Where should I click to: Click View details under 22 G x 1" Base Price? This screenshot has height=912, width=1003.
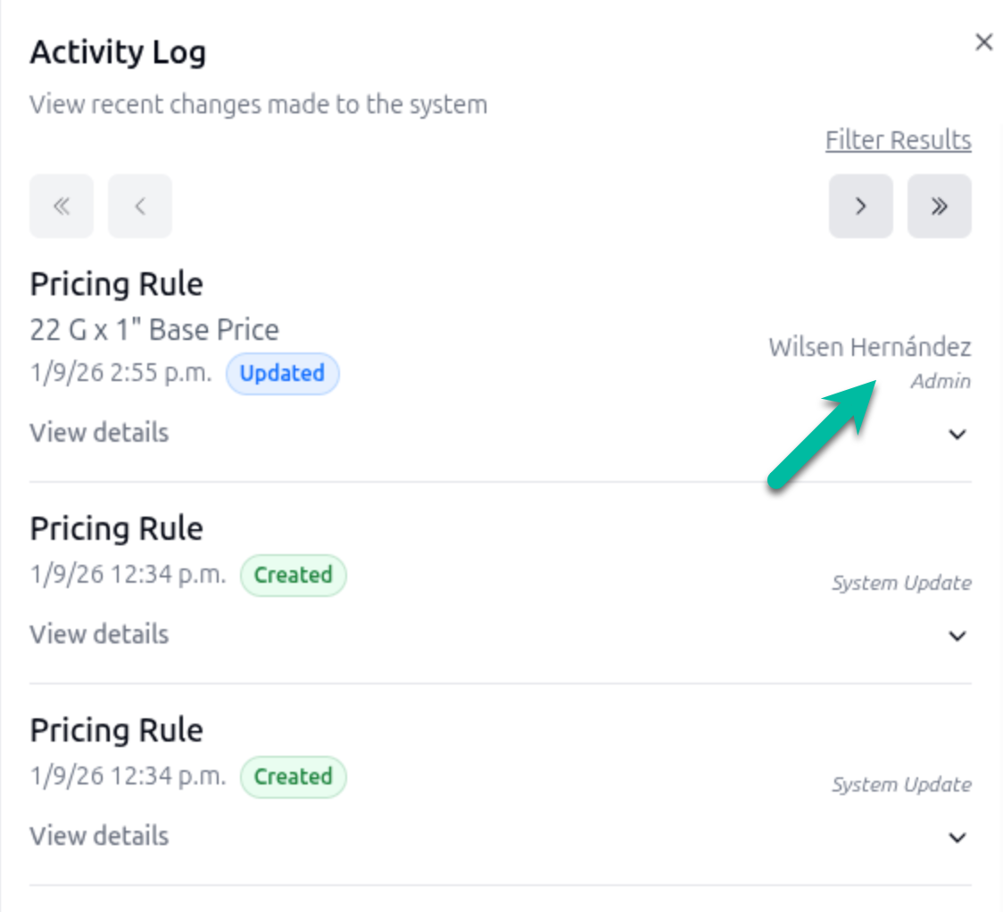tap(99, 433)
